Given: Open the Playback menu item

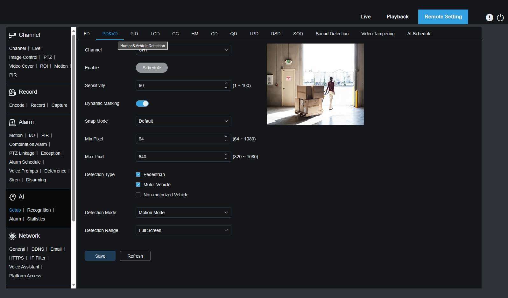Looking at the screenshot, I should click(x=397, y=17).
